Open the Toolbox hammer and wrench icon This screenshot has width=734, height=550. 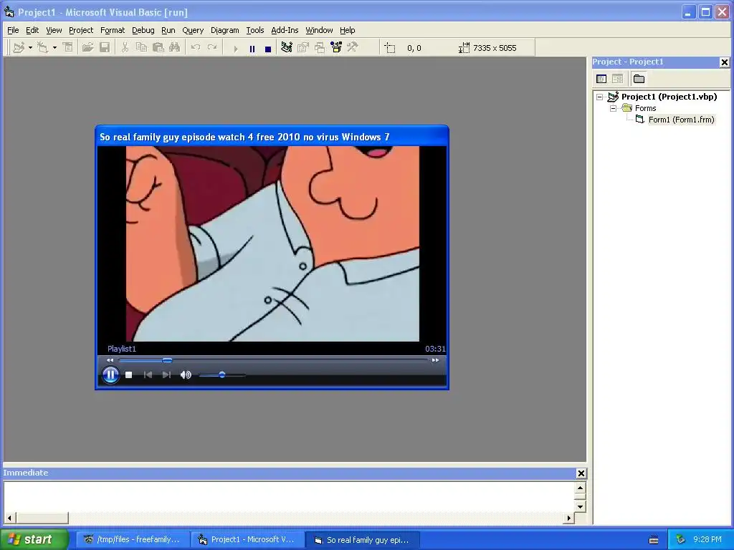coord(353,47)
